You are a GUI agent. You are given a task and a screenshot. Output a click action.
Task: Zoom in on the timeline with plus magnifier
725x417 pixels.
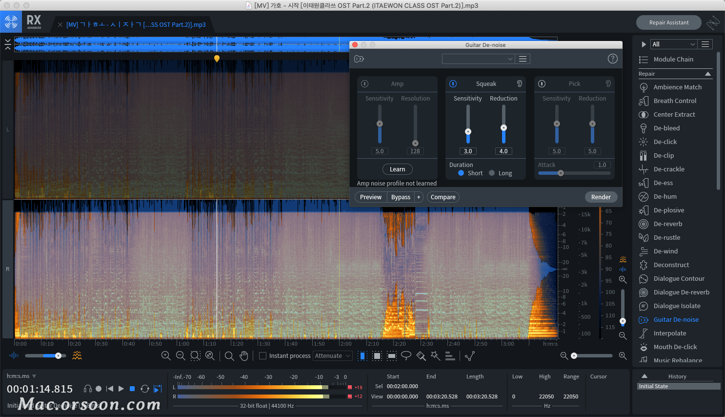(x=623, y=356)
